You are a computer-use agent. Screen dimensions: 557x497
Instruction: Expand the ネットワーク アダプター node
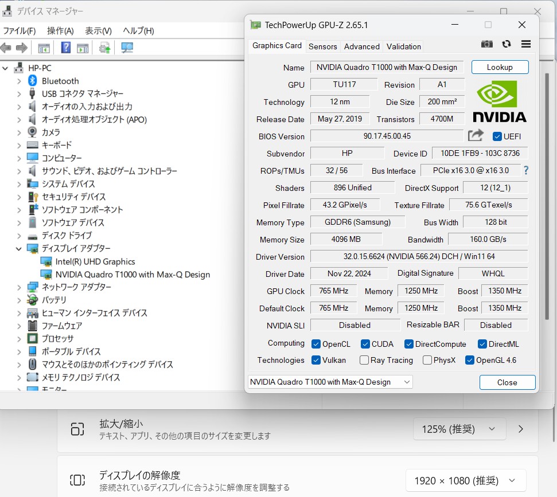pos(19,287)
